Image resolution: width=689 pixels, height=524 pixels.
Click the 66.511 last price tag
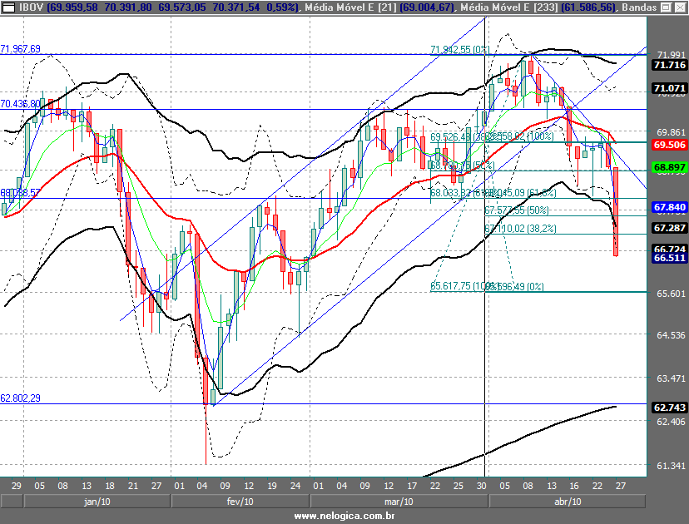pos(669,258)
